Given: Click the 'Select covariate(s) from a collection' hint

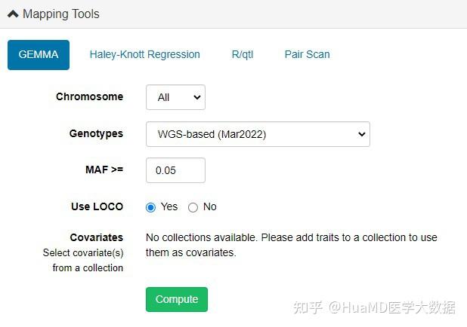Looking at the screenshot, I should (x=83, y=260).
